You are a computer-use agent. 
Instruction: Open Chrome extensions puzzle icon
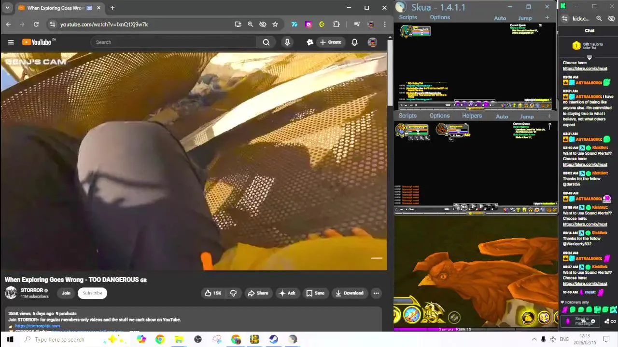(337, 24)
